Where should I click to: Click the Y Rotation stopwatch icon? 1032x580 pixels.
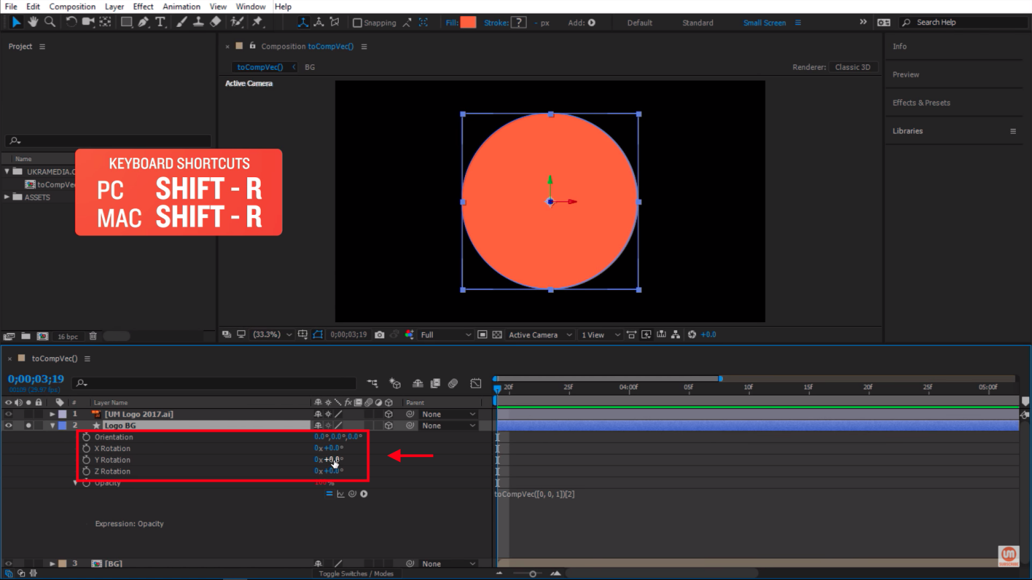click(86, 460)
